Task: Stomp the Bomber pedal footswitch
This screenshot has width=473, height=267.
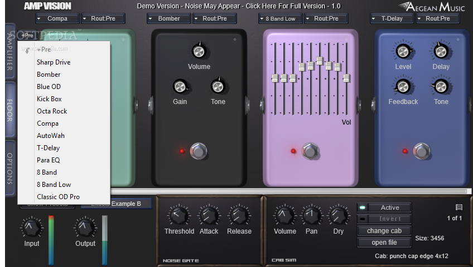Action: point(199,151)
